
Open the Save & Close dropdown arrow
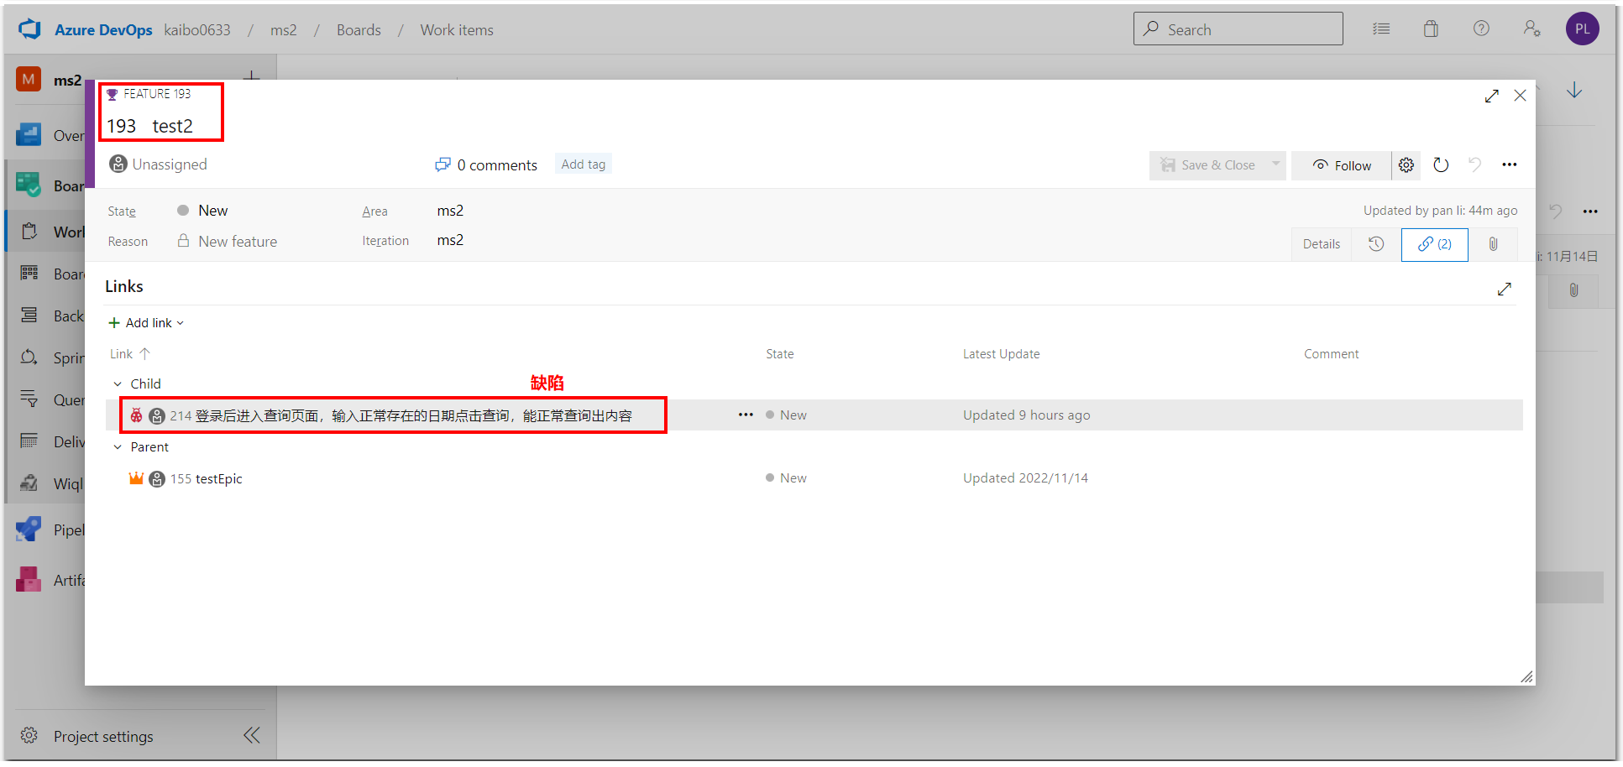tap(1275, 164)
